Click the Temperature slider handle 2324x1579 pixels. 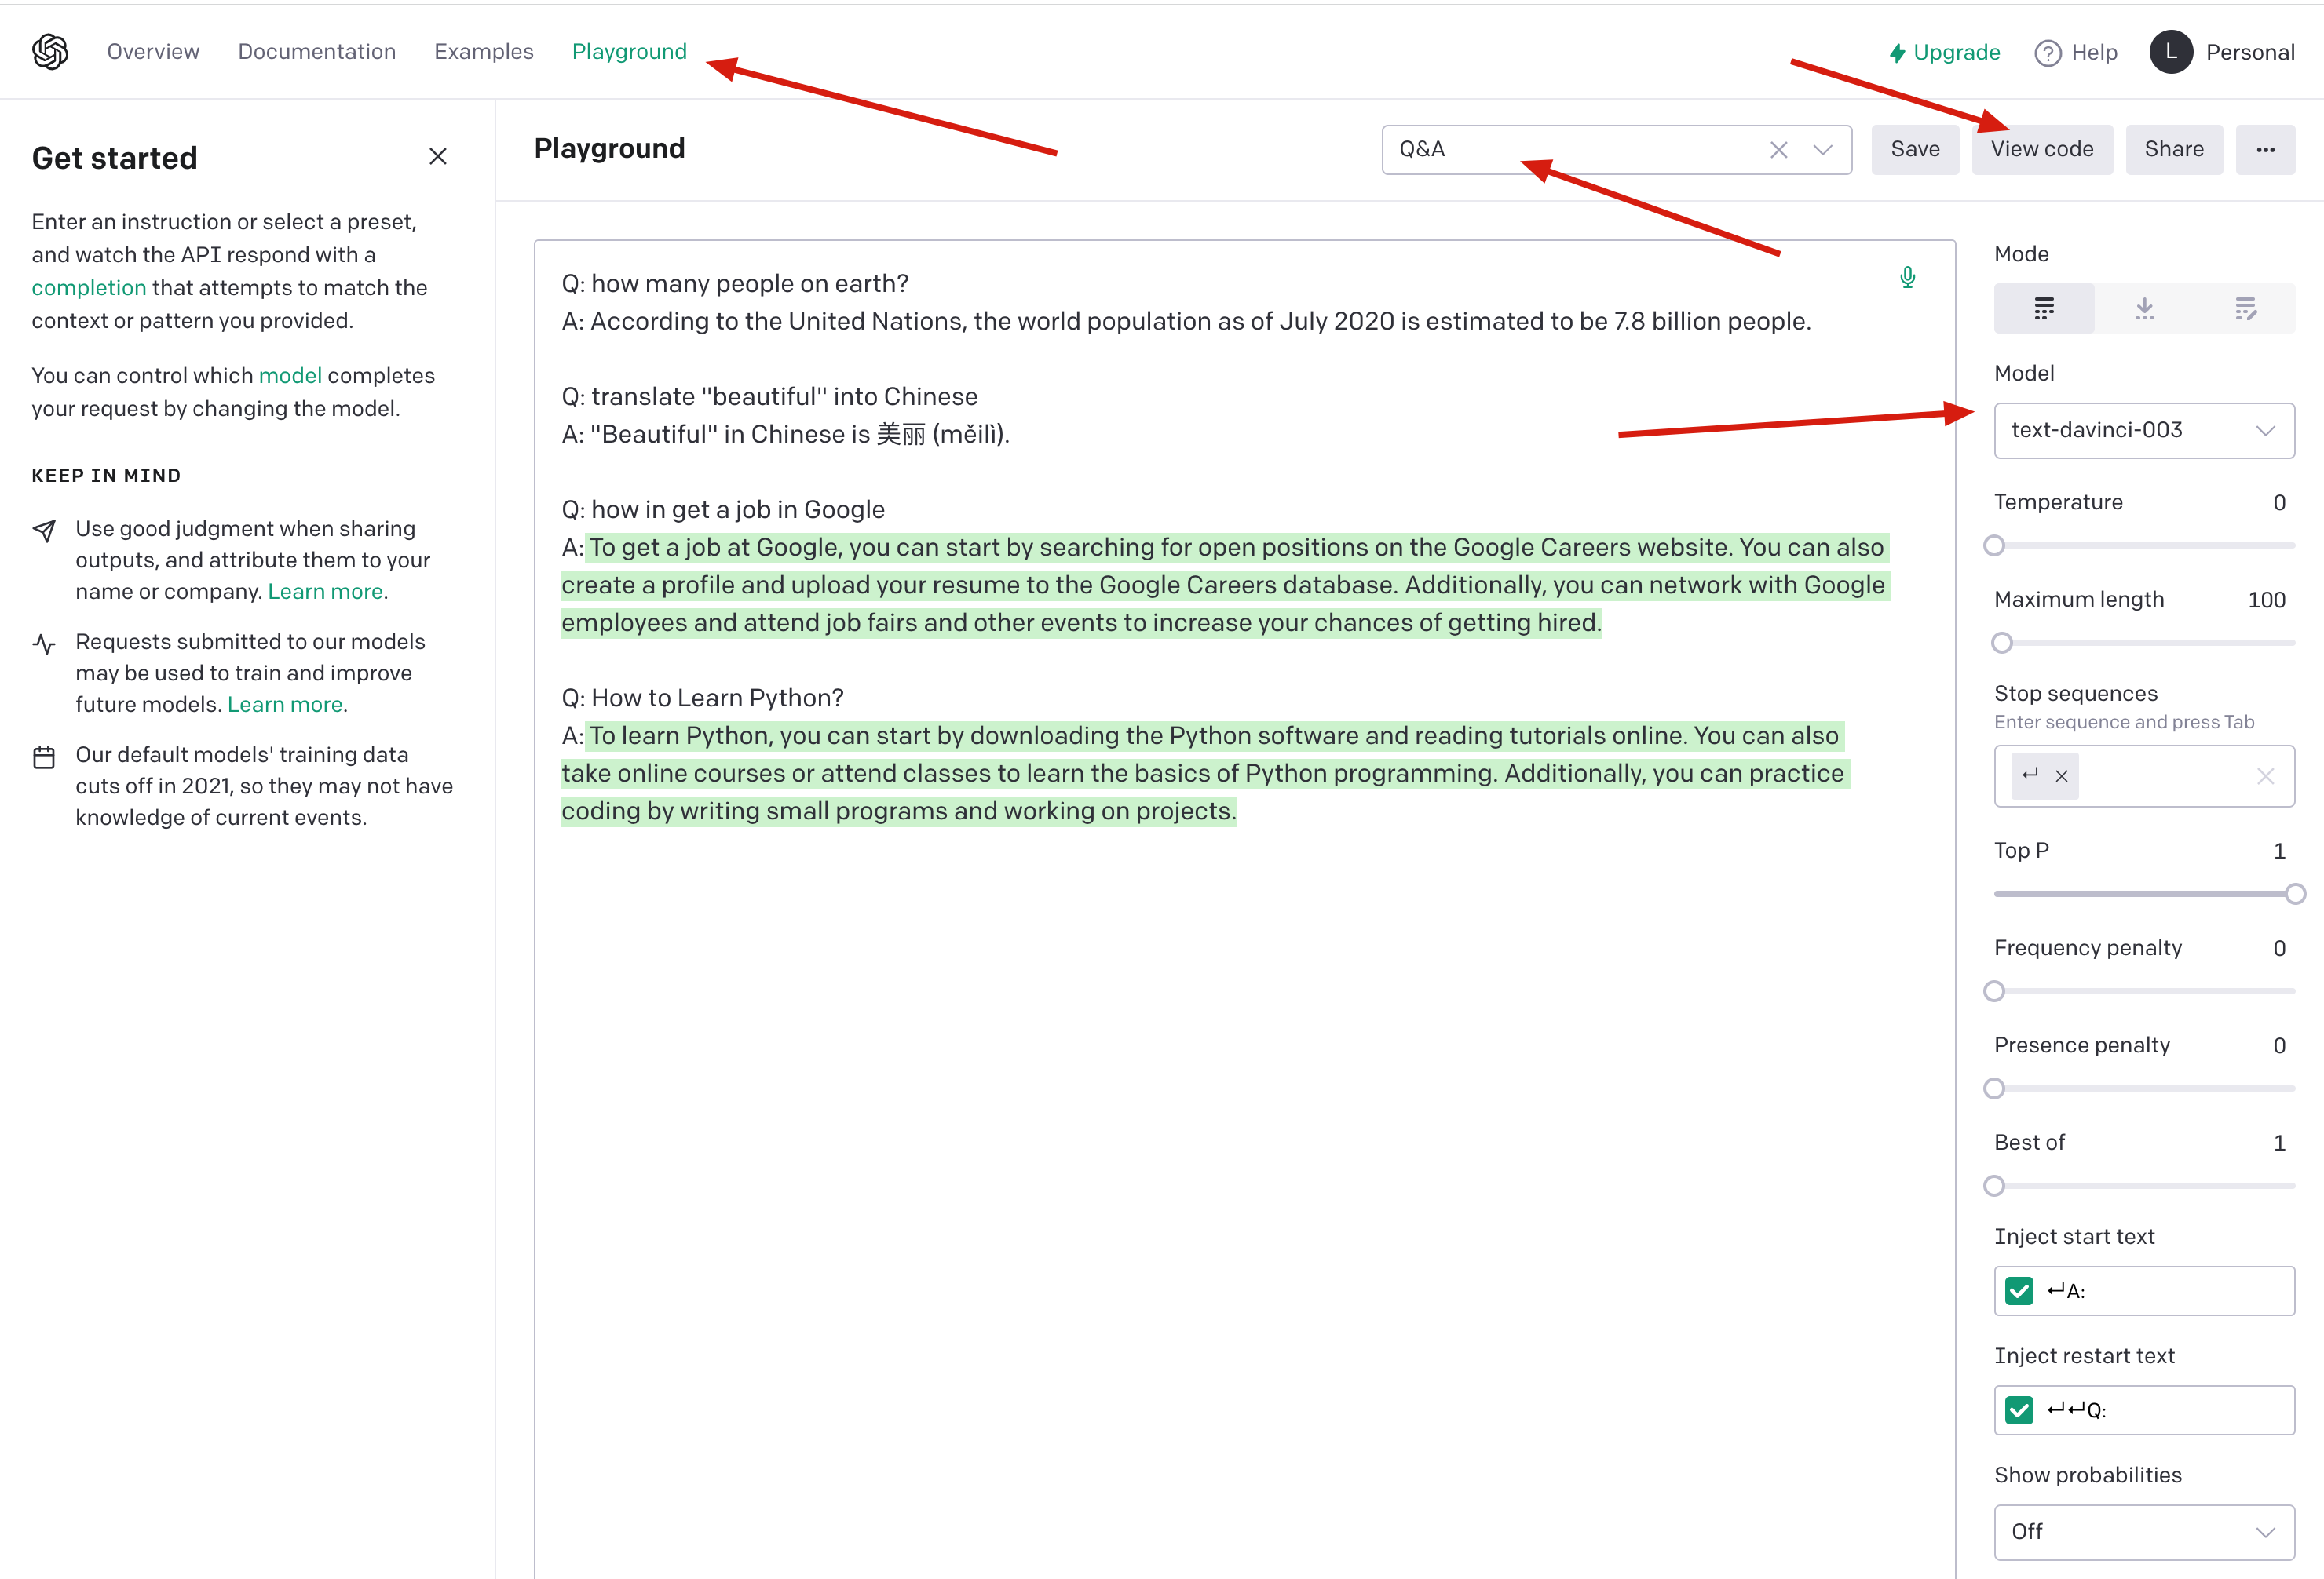[x=1994, y=545]
